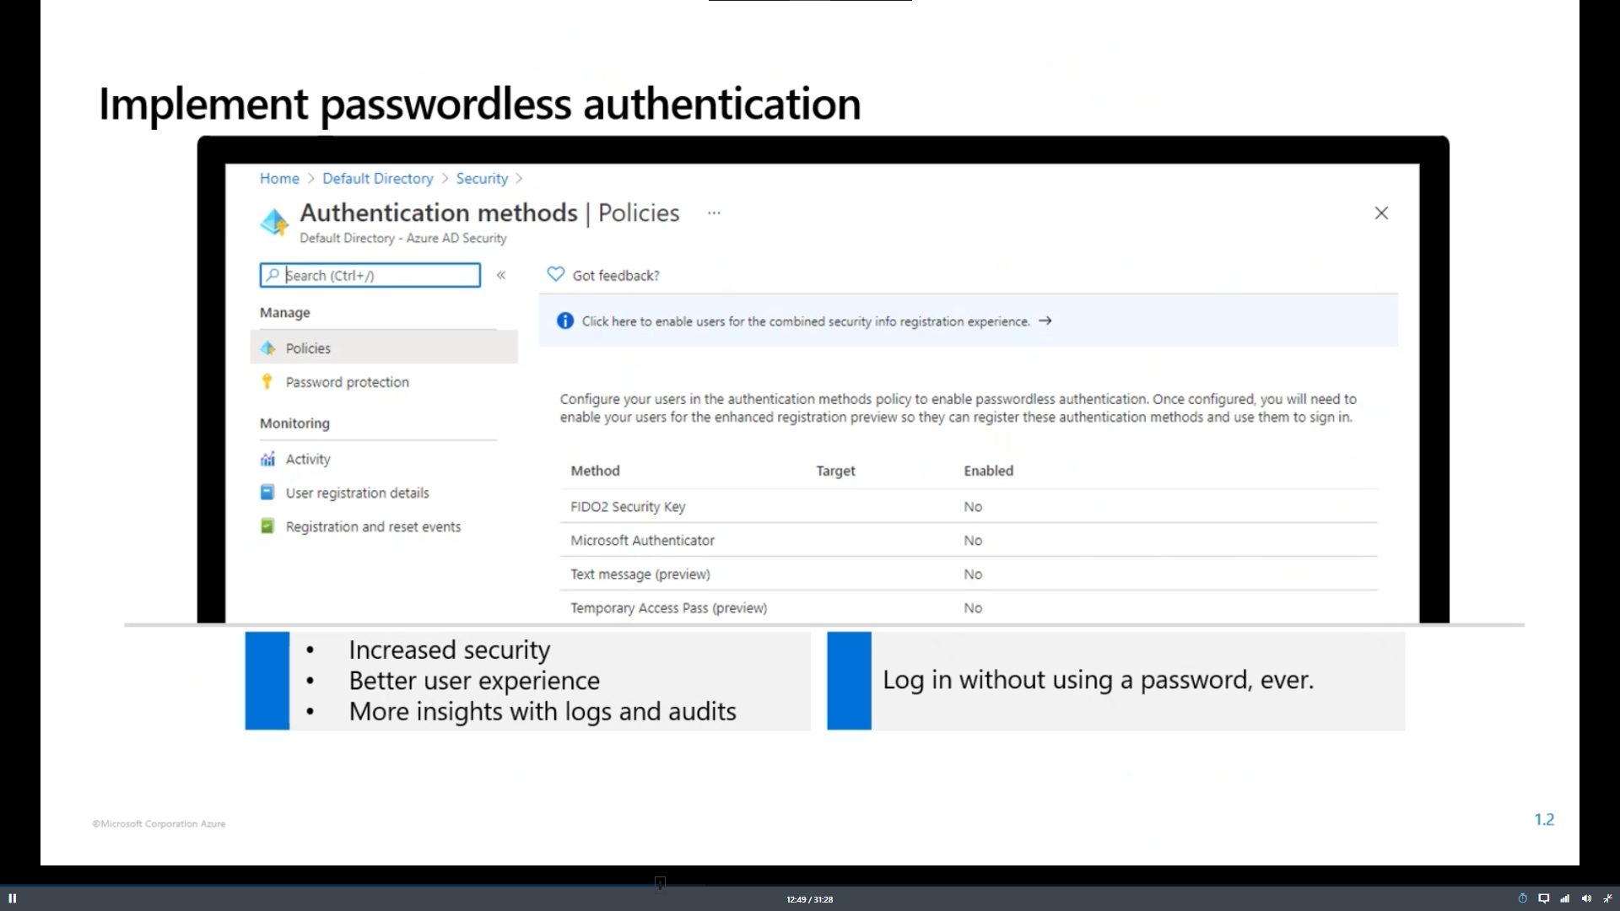The height and width of the screenshot is (911, 1620).
Task: Toggle the captions speech bubble icon
Action: click(1544, 898)
